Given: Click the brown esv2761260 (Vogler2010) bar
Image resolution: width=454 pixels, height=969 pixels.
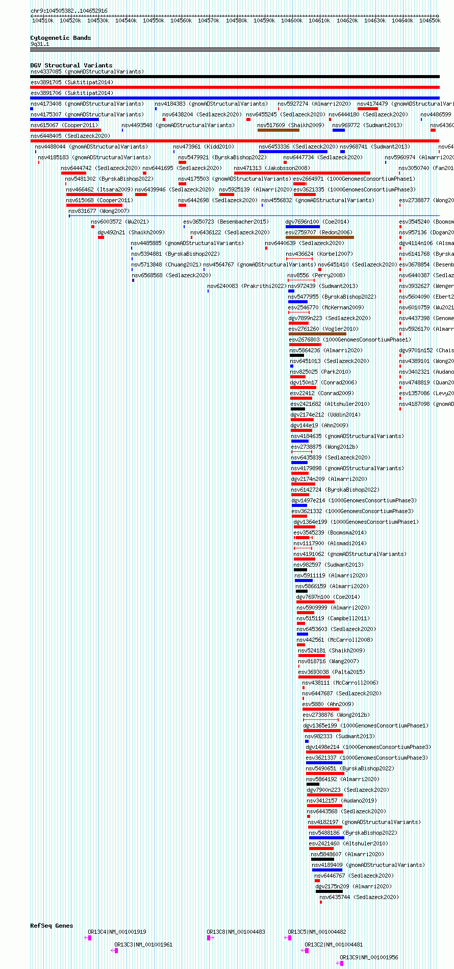Looking at the screenshot, I should (x=318, y=334).
